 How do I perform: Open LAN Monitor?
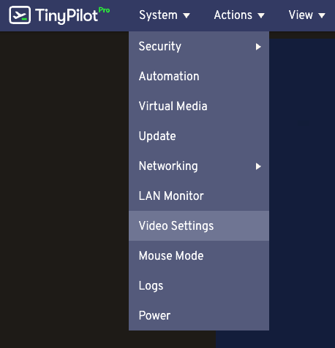[x=199, y=196]
